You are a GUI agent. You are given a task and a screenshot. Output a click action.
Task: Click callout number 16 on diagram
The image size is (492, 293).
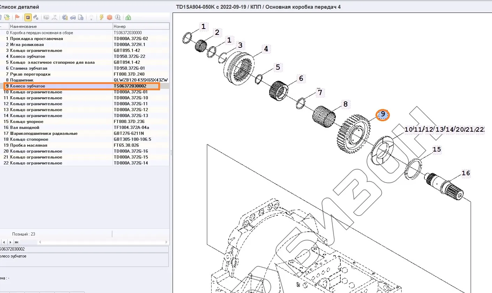tap(465, 173)
